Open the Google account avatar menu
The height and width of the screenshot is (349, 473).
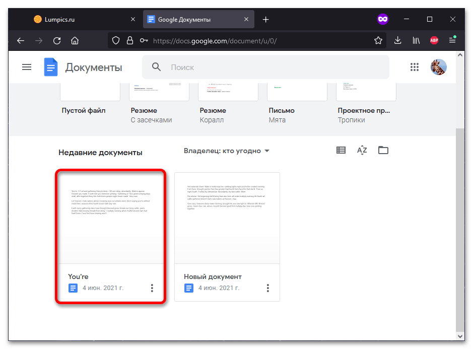pyautogui.click(x=438, y=67)
